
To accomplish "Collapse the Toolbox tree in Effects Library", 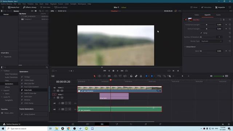I will pyautogui.click(x=2, y=71).
